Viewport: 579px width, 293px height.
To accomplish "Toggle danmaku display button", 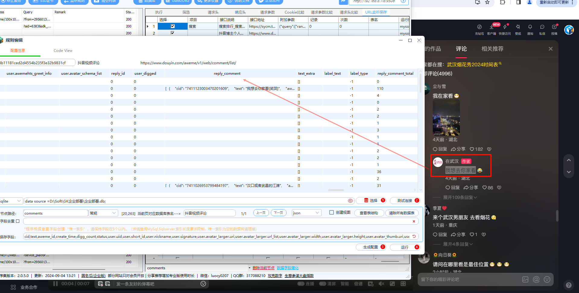I will coord(100,284).
